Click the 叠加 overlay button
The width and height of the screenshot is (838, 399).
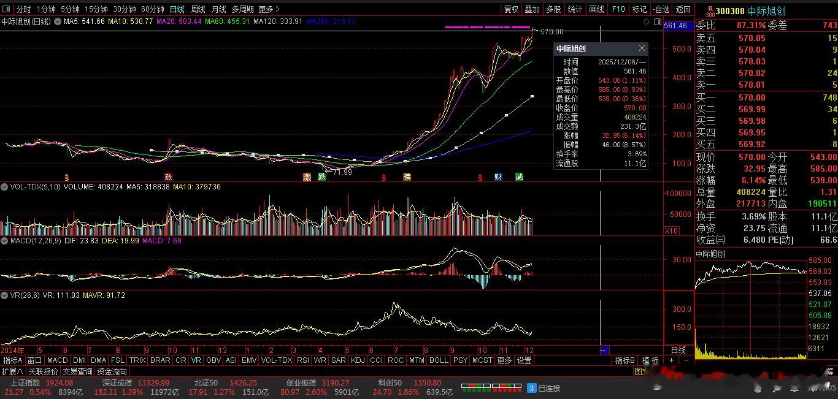tap(532, 9)
